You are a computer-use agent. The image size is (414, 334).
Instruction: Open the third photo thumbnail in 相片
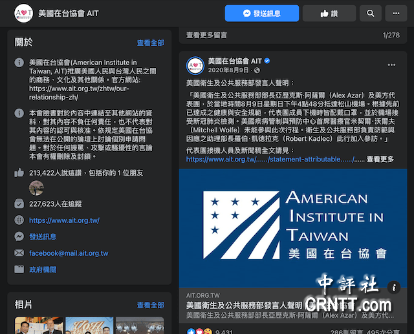tap(140, 326)
